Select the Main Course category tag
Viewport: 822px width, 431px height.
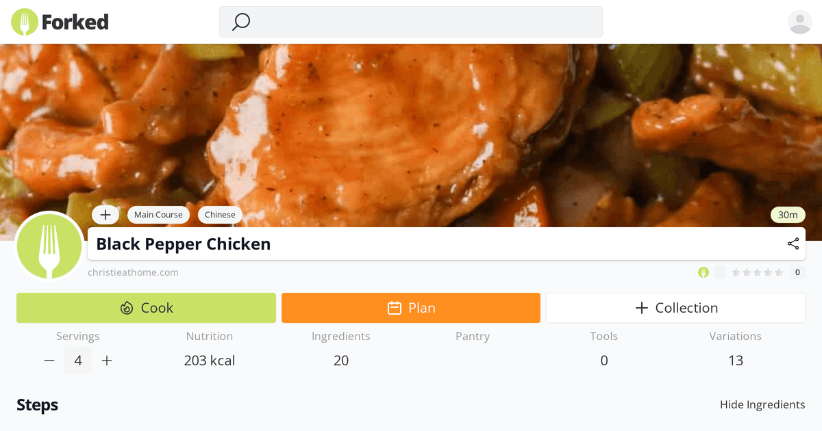pyautogui.click(x=158, y=214)
